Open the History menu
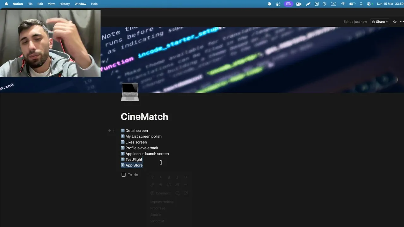The width and height of the screenshot is (404, 227). click(x=65, y=4)
